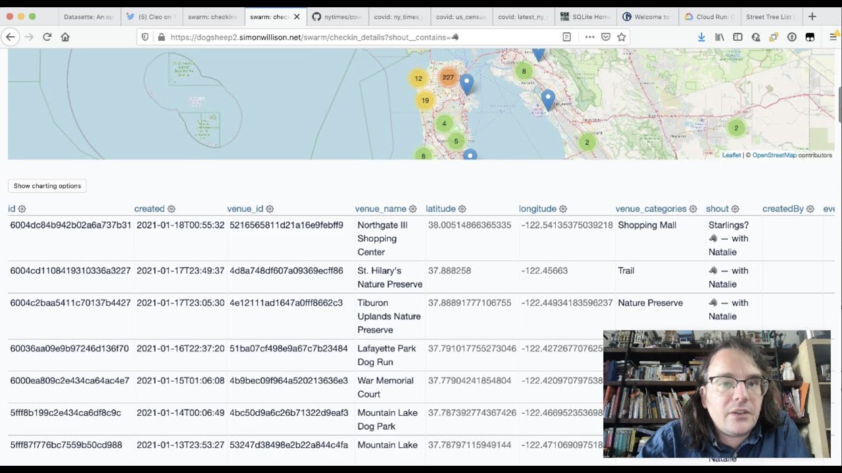Select Shopping Mall category cell

pos(660,238)
